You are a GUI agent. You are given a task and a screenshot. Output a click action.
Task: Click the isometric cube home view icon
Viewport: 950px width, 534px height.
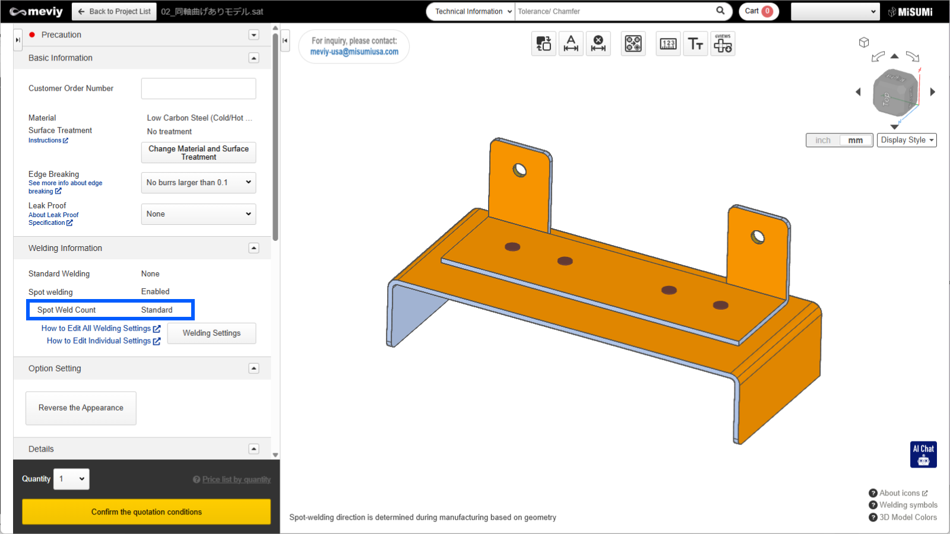tap(864, 42)
